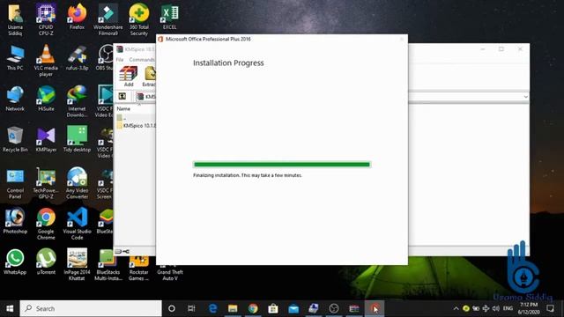
Task: Switch to Chrome on the taskbar
Action: click(253, 308)
